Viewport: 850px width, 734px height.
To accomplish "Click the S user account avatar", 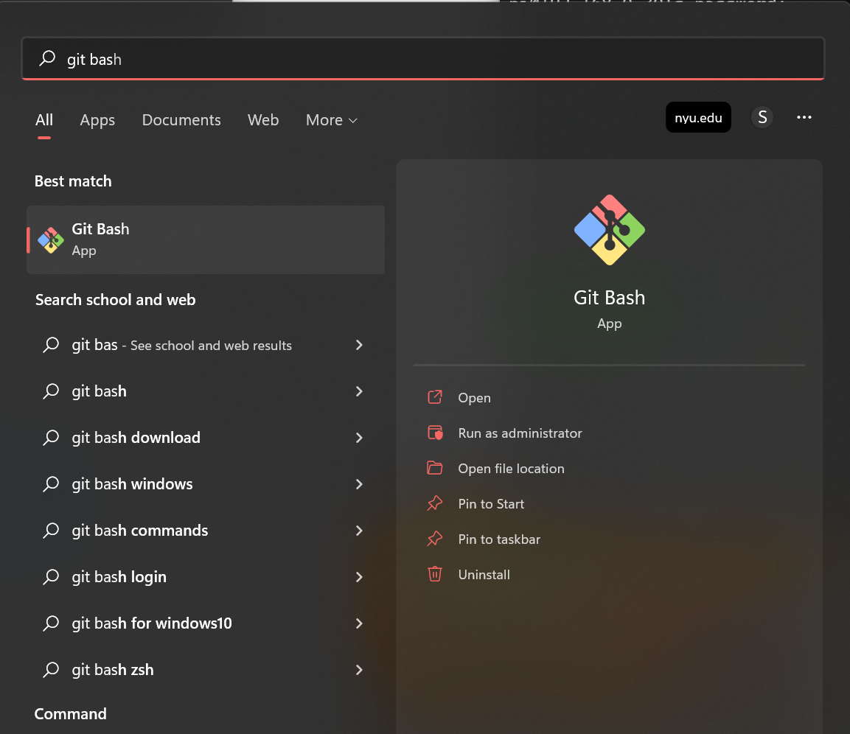I will coord(762,117).
